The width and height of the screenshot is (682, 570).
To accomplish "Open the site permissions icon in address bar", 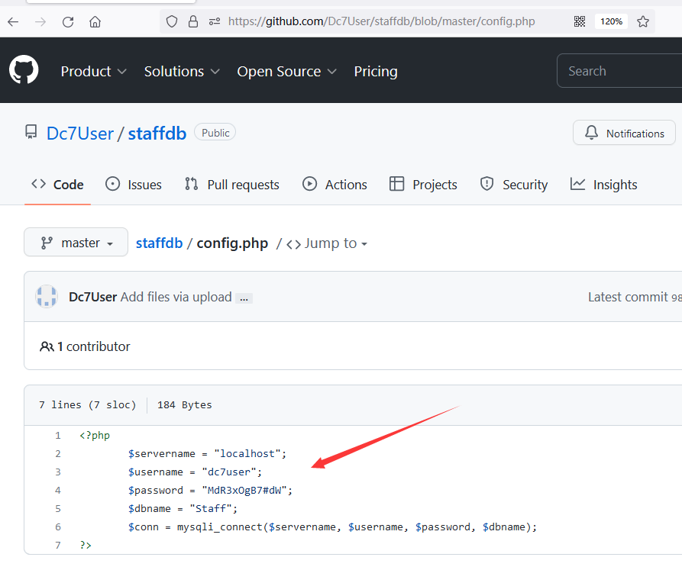I will coord(215,21).
